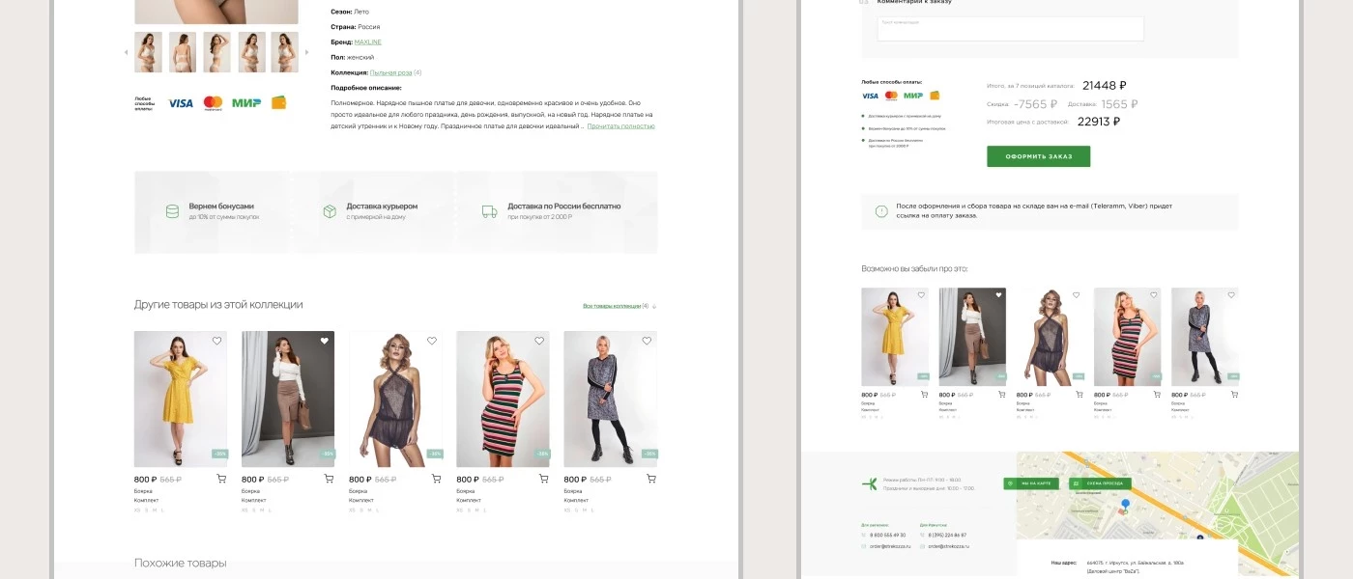This screenshot has width=1353, height=579.
Task: Click the blue map location pin
Action: point(1125,505)
